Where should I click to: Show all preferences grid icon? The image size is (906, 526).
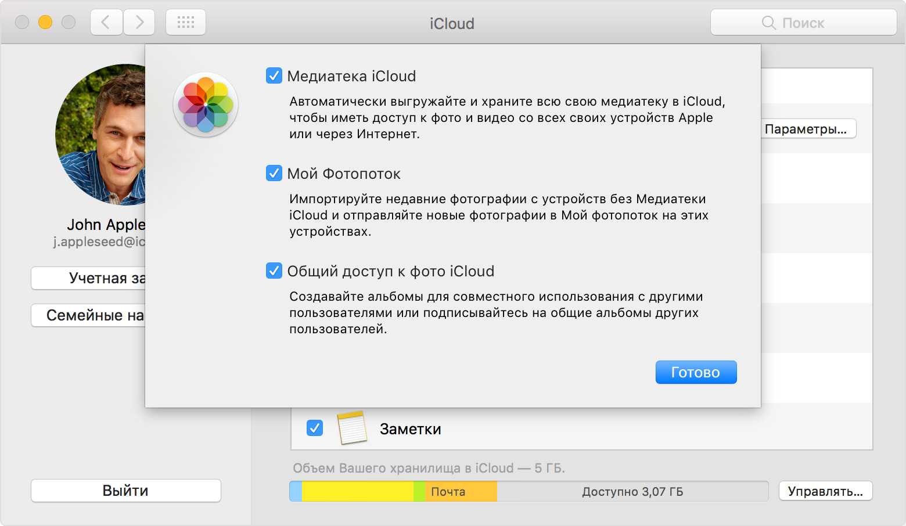[186, 23]
